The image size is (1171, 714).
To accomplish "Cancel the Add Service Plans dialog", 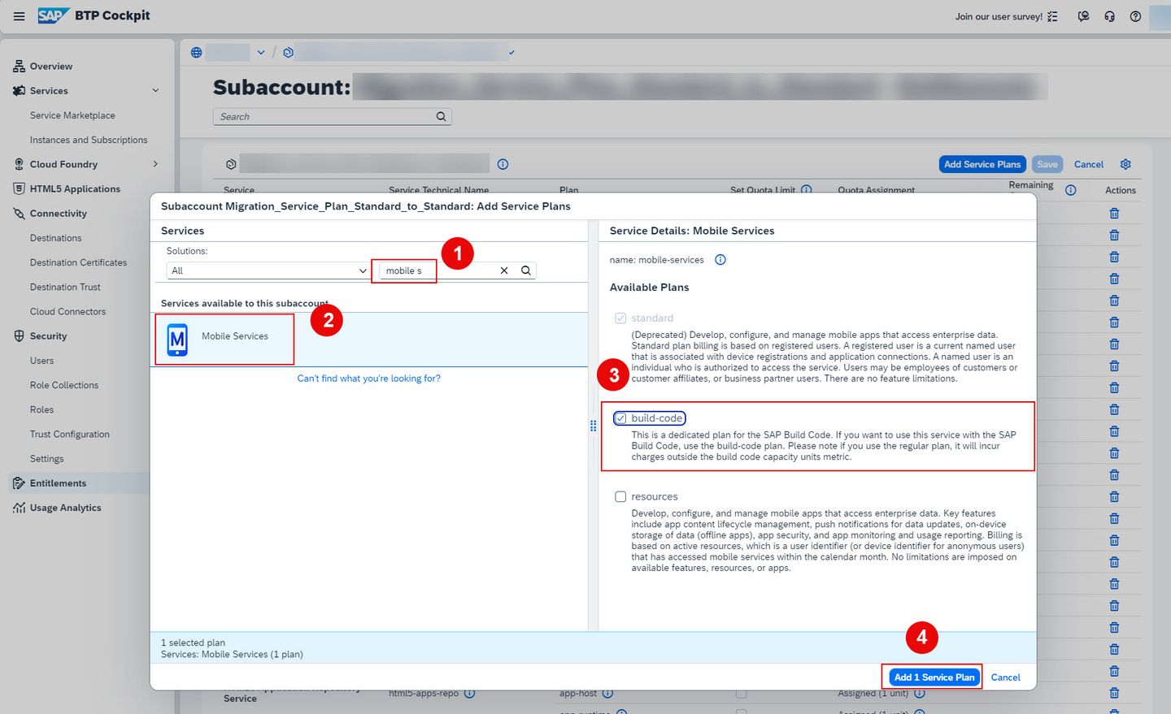I will click(x=1005, y=677).
